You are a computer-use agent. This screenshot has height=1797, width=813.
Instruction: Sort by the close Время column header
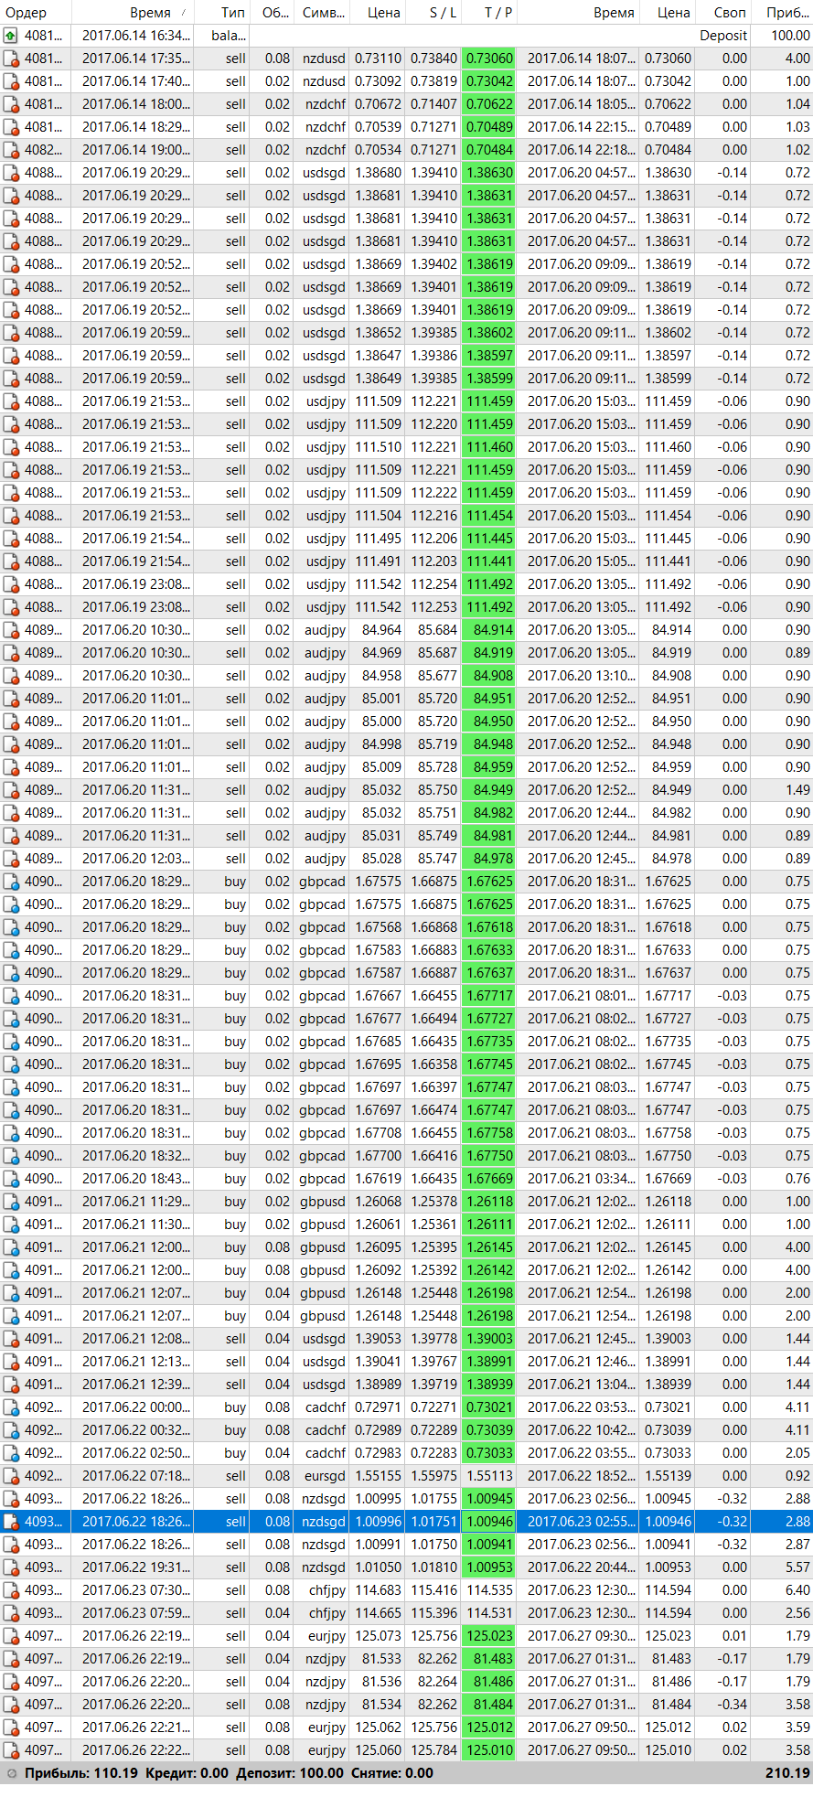pyautogui.click(x=578, y=13)
